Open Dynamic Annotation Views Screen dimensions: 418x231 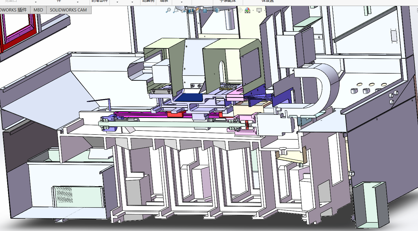click(x=198, y=11)
